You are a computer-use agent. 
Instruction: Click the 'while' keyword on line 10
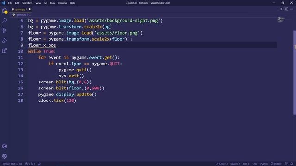[x=34, y=51]
